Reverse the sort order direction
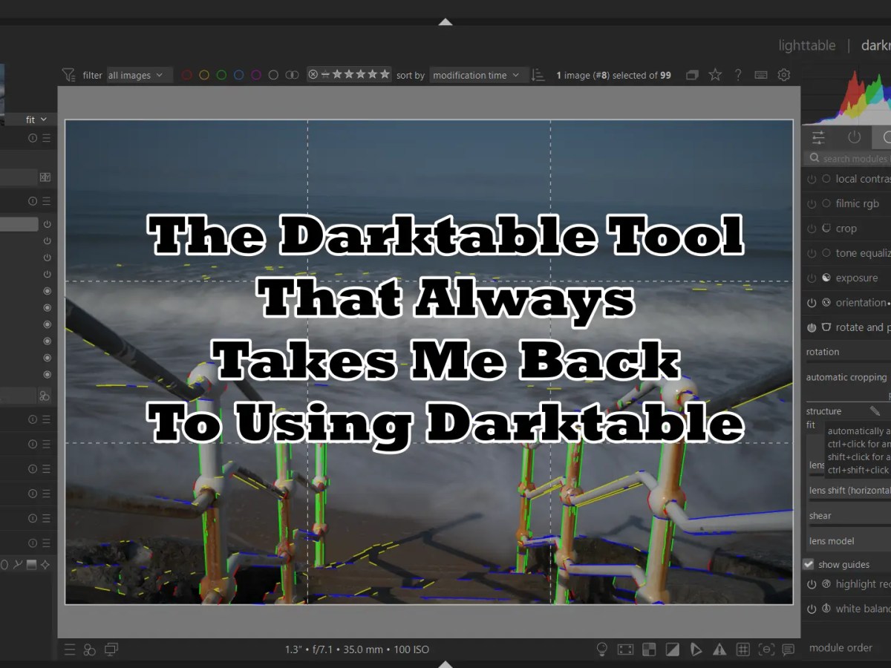Image resolution: width=891 pixels, height=668 pixels. click(539, 75)
